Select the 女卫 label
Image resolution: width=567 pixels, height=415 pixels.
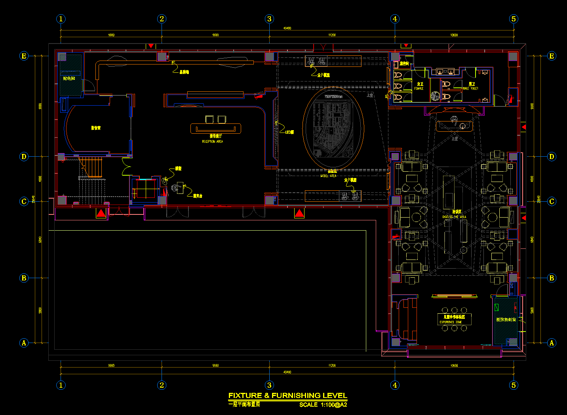(420, 84)
